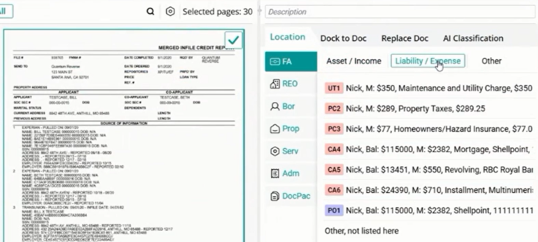
Task: Select the Asset / Income filter
Action: coord(354,61)
